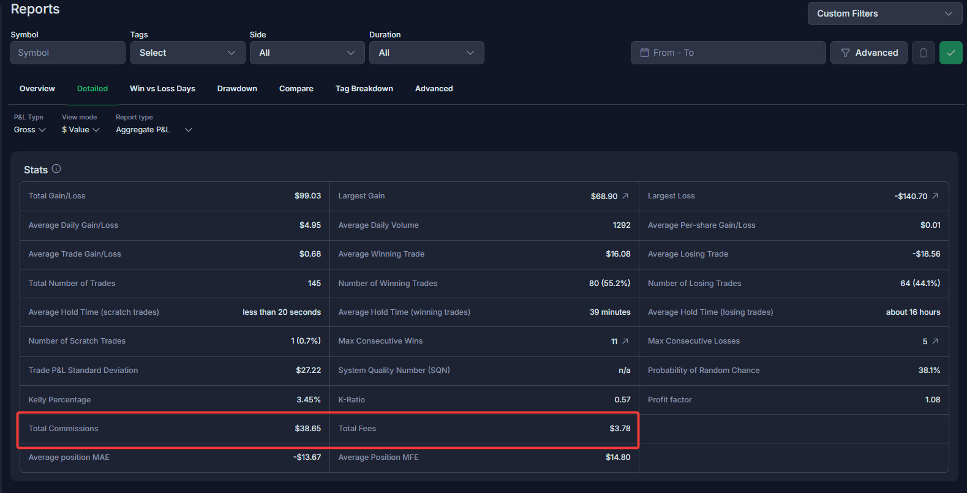Click Average Winning Trade value $16.08

click(618, 254)
